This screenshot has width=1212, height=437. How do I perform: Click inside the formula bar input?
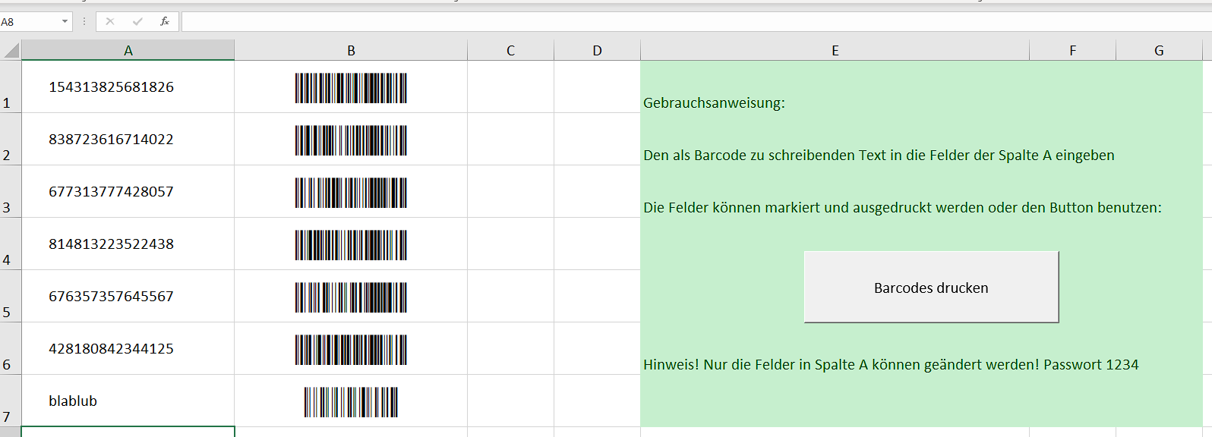pos(683,22)
